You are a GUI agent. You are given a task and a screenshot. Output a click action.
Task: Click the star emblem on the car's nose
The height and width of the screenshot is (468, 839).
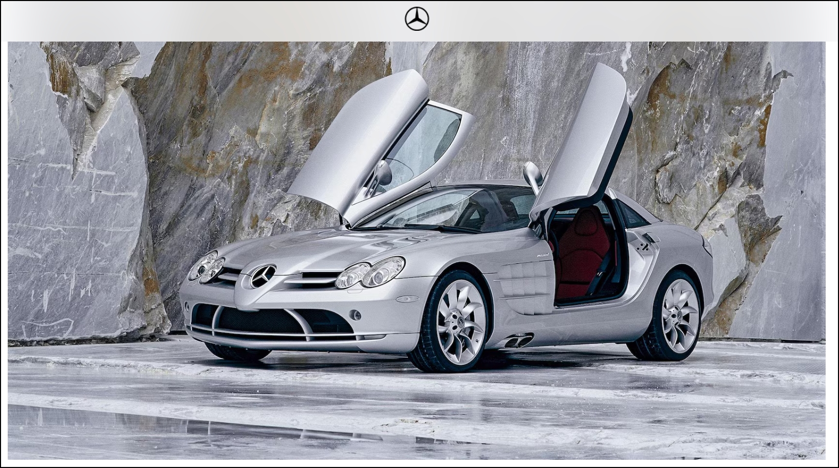(263, 277)
